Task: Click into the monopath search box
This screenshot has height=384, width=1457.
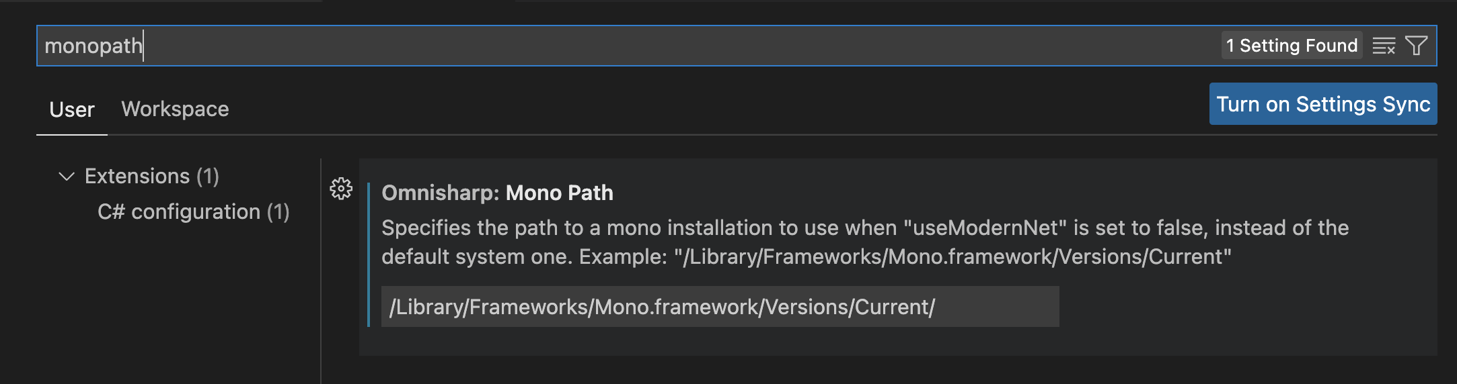Action: 605,46
